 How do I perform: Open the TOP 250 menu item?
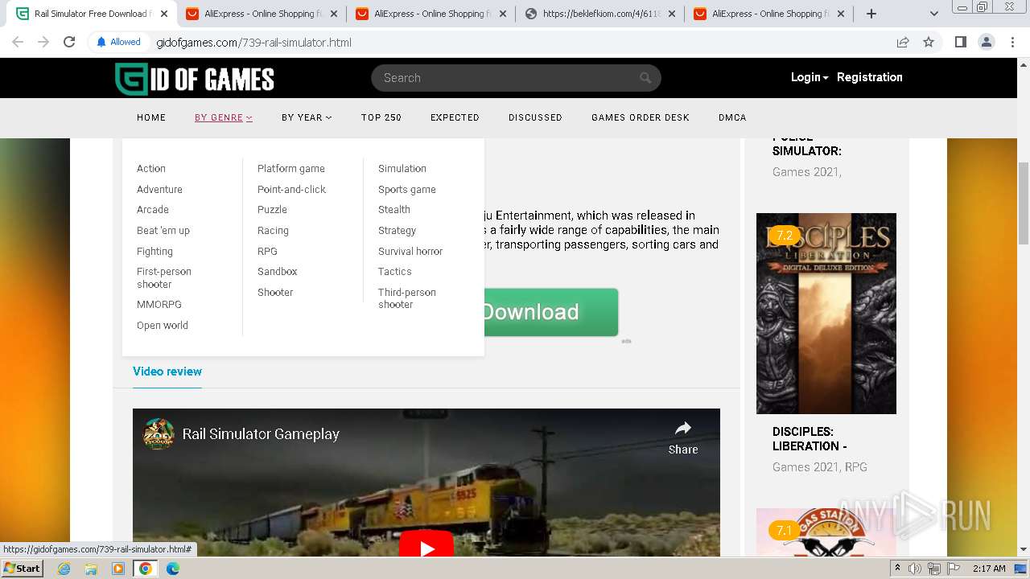pyautogui.click(x=381, y=117)
